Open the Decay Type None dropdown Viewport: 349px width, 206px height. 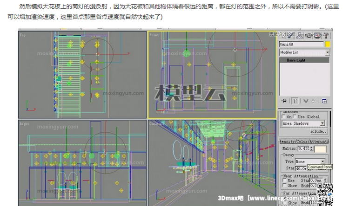tap(310, 161)
